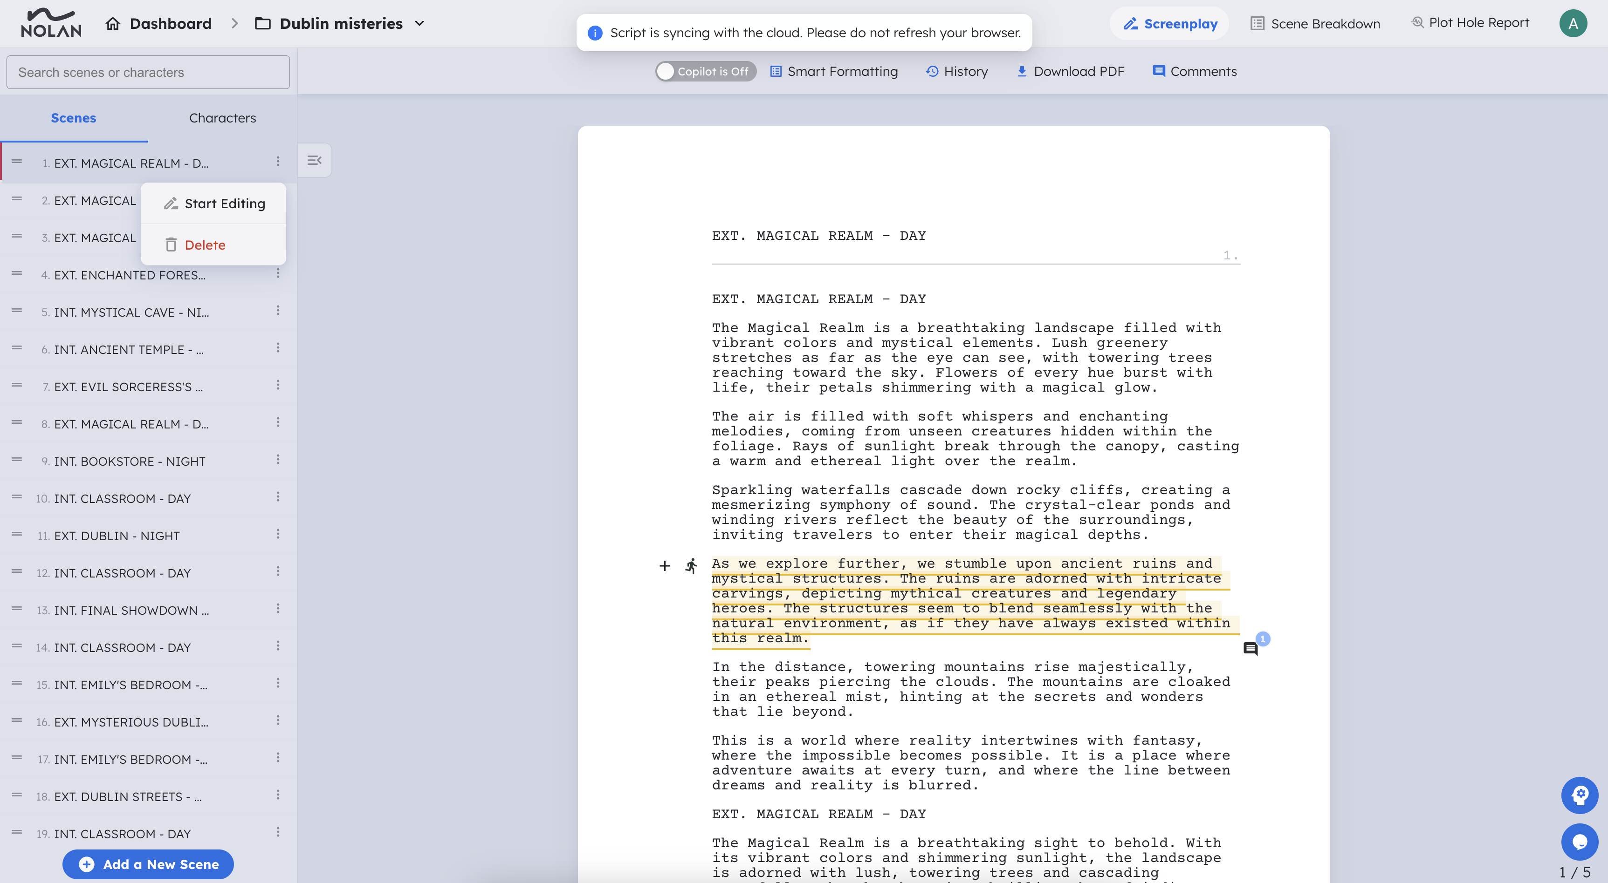The width and height of the screenshot is (1608, 883).
Task: Open the AI assistant head icon button
Action: coord(1579,795)
